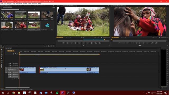169x95 pixels.
Task: Open the Marker menu
Action: [x=25, y=4]
